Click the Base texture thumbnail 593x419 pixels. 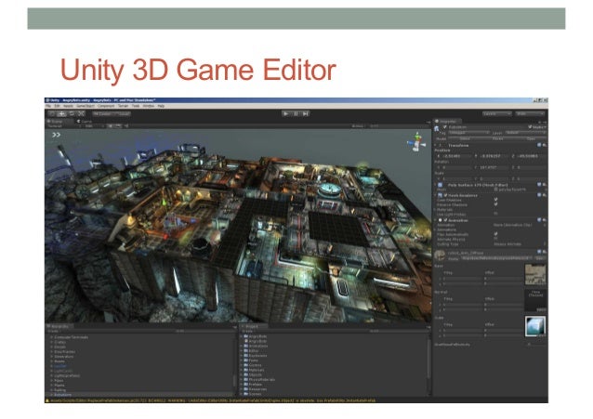click(x=535, y=274)
